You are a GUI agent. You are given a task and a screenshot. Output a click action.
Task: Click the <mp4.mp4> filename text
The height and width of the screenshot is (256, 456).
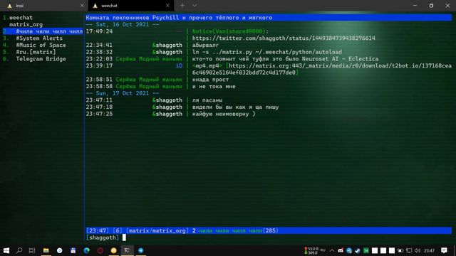pyautogui.click(x=207, y=66)
